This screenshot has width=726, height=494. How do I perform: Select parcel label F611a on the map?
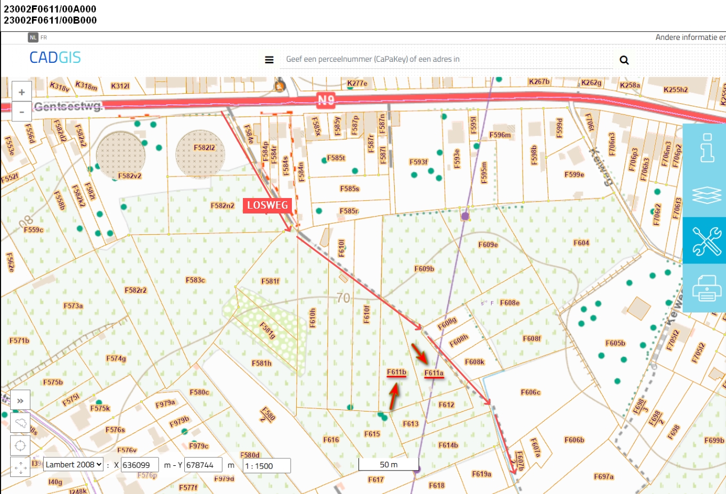(434, 373)
